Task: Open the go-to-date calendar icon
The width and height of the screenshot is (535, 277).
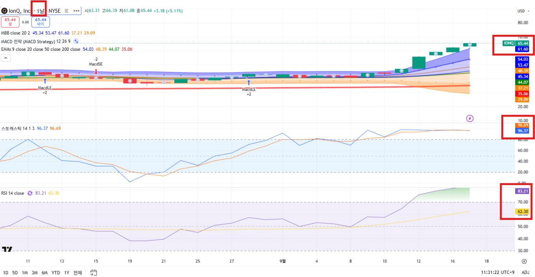Action: click(x=93, y=273)
